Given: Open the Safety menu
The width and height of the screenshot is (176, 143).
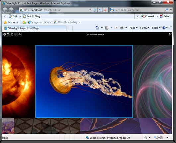Looking at the screenshot, I should tap(145, 28).
